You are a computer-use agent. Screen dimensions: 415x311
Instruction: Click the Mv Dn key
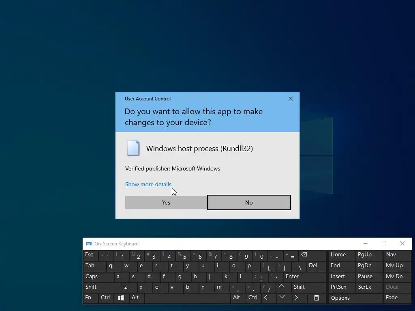coord(397,277)
